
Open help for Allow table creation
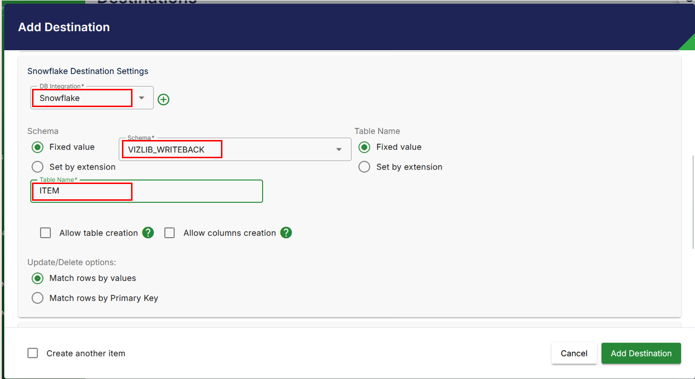pos(148,233)
